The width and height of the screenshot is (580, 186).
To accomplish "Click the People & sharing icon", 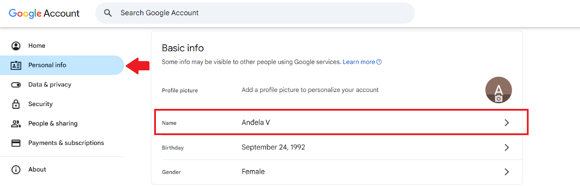I will point(16,124).
